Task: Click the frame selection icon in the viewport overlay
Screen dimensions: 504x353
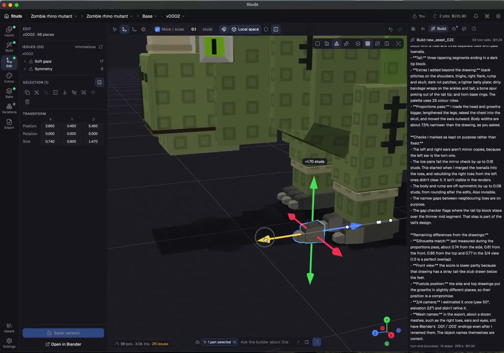Action: 398,44
